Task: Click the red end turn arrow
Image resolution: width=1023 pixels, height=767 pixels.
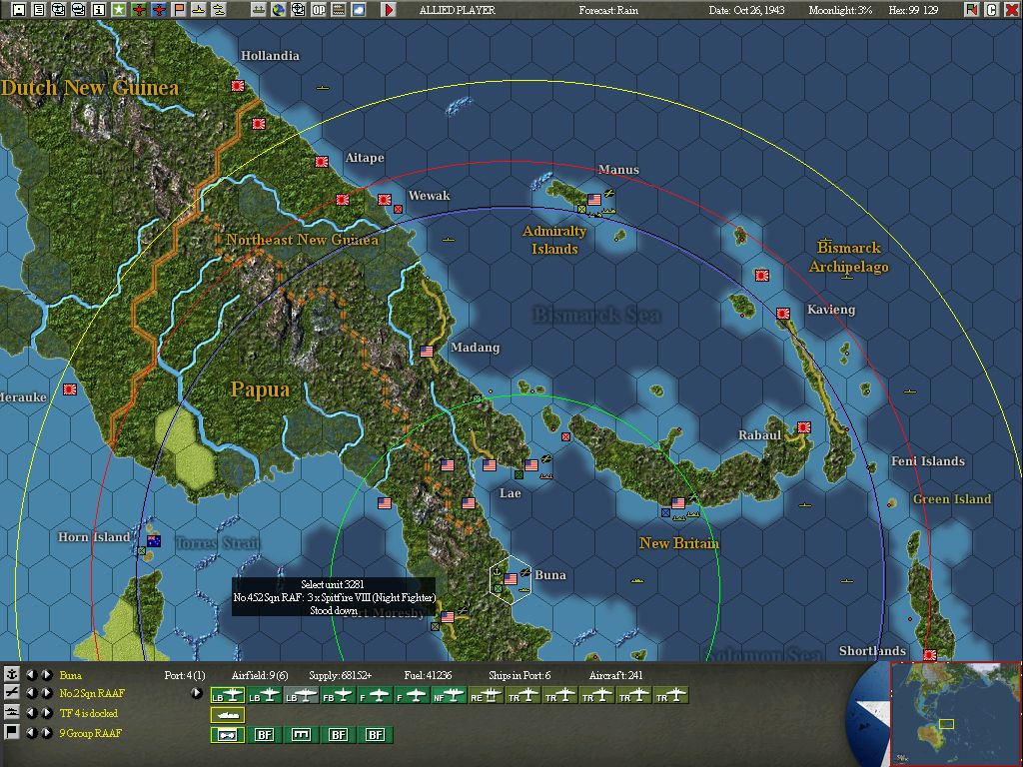Action: pyautogui.click(x=389, y=10)
